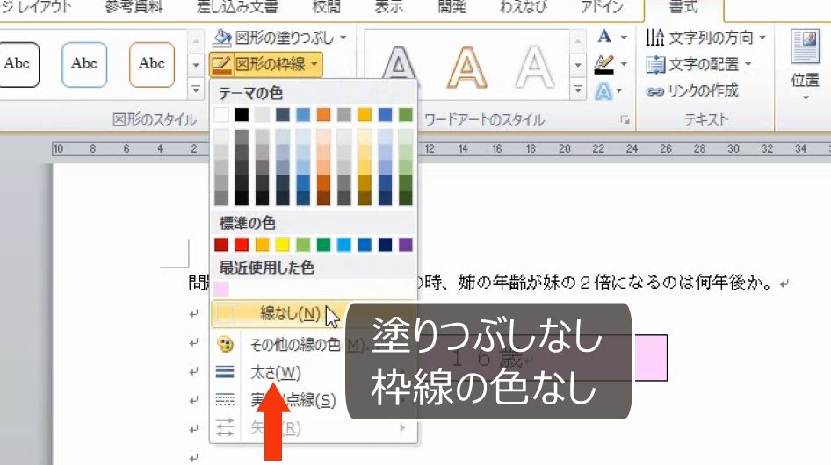Pick the dark red standard color

221,245
